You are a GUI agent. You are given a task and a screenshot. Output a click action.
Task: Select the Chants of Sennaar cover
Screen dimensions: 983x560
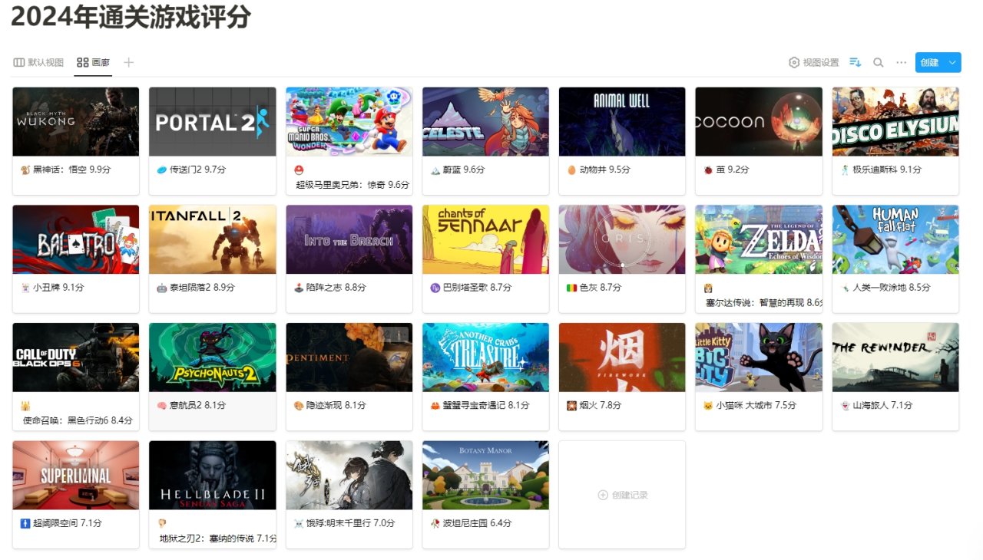(485, 239)
